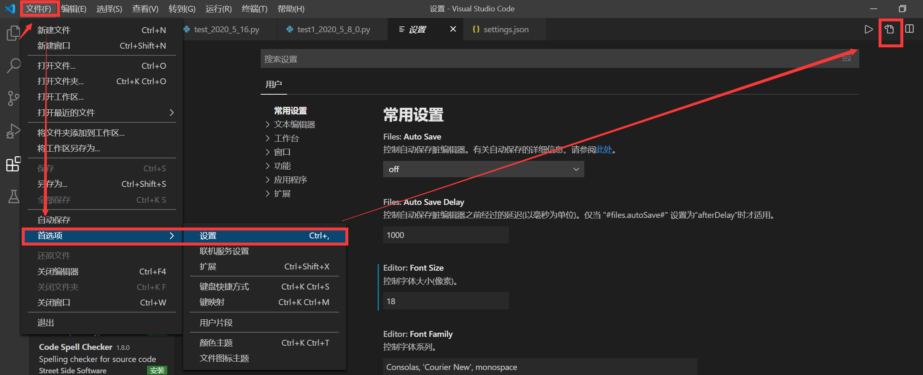
Task: Choose 关闭编辑器 menu item
Action: coord(101,272)
